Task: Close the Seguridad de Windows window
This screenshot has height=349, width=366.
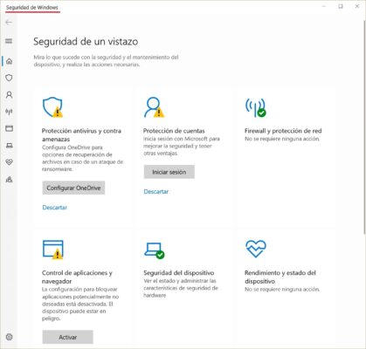Action: pyautogui.click(x=357, y=6)
